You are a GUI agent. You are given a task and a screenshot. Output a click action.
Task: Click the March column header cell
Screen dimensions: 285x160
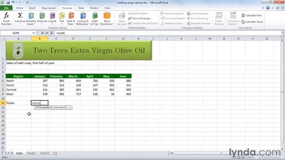[x=73, y=76]
